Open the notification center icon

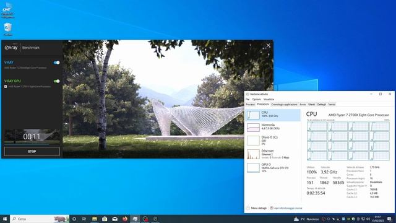(389, 219)
